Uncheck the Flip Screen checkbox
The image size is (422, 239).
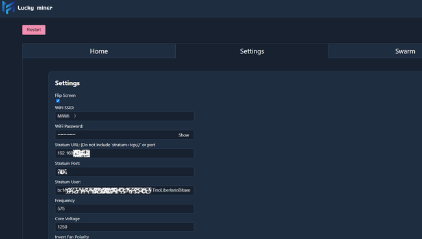tap(58, 101)
